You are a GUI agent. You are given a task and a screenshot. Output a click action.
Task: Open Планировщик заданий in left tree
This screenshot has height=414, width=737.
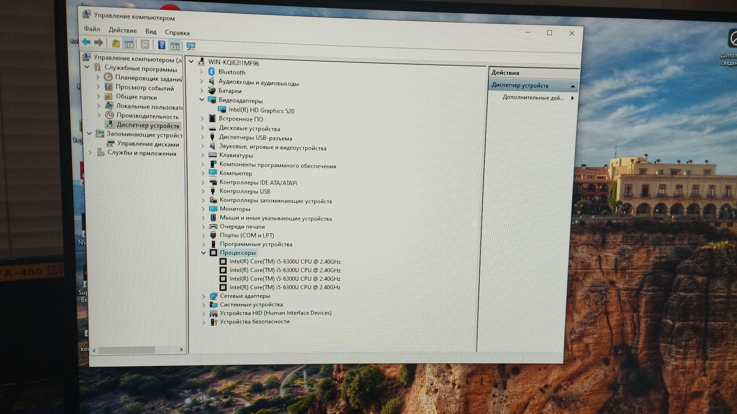coord(149,79)
